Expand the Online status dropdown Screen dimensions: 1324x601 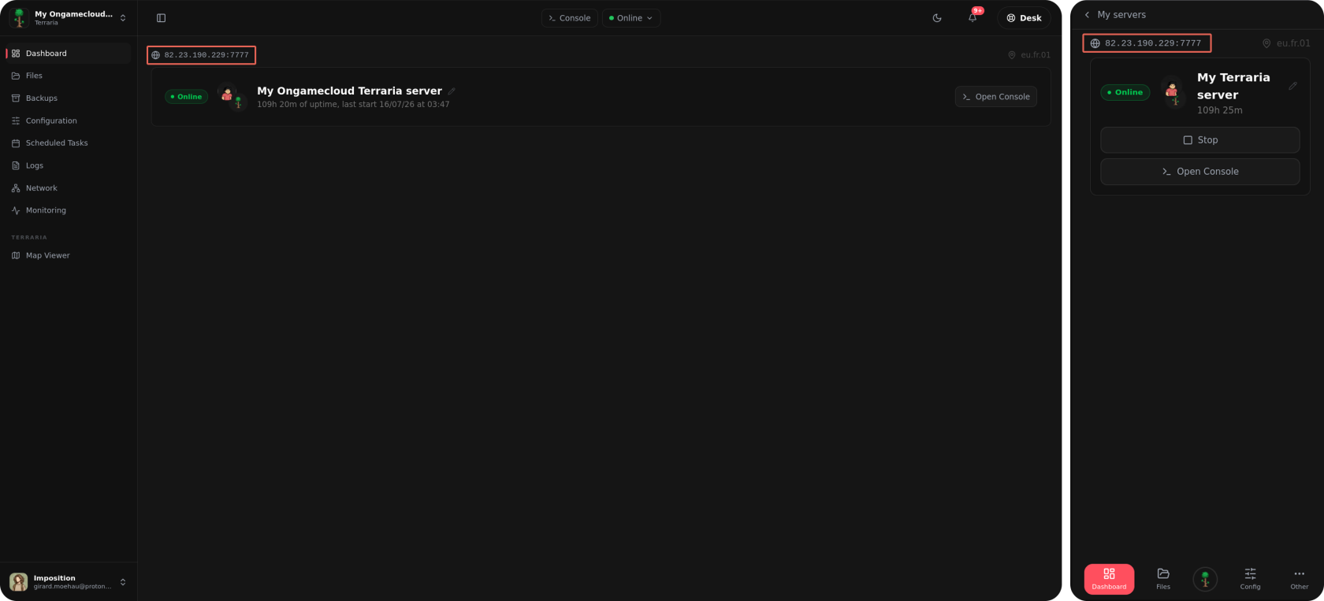pyautogui.click(x=631, y=18)
